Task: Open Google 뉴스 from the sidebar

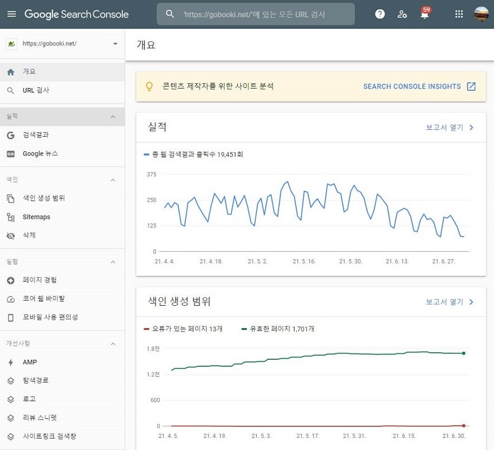Action: [x=63, y=154]
